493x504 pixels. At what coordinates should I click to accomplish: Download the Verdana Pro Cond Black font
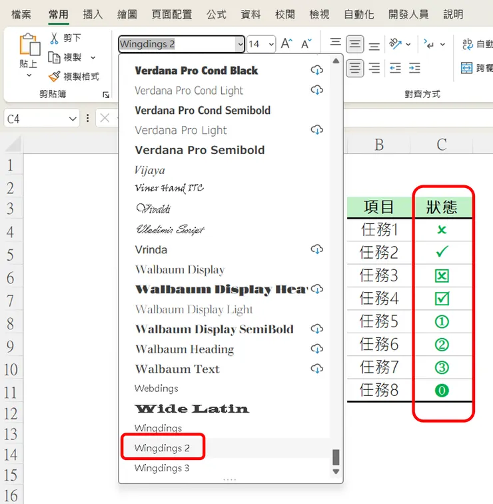click(x=316, y=70)
